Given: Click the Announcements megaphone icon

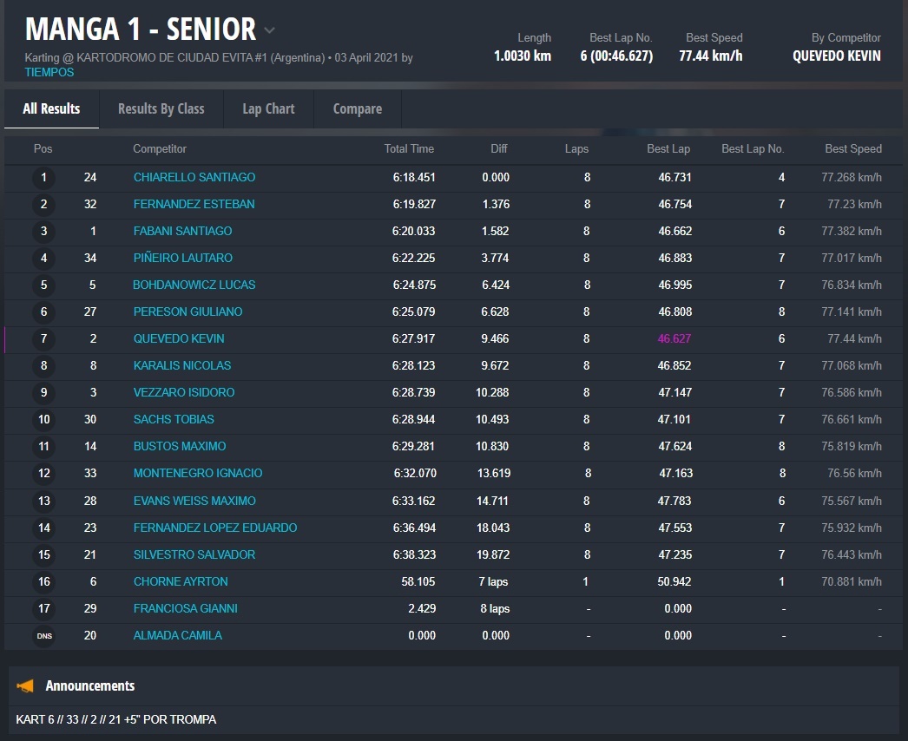Looking at the screenshot, I should [26, 686].
